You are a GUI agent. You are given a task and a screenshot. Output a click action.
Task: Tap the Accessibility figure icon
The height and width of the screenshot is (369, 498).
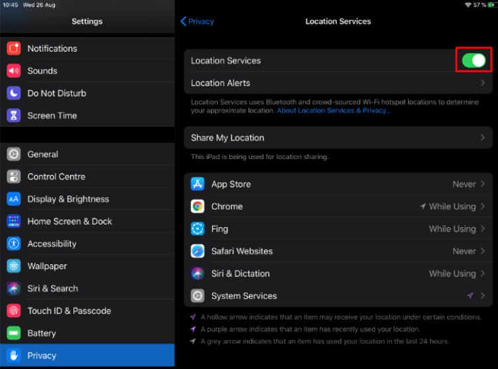pyautogui.click(x=14, y=244)
